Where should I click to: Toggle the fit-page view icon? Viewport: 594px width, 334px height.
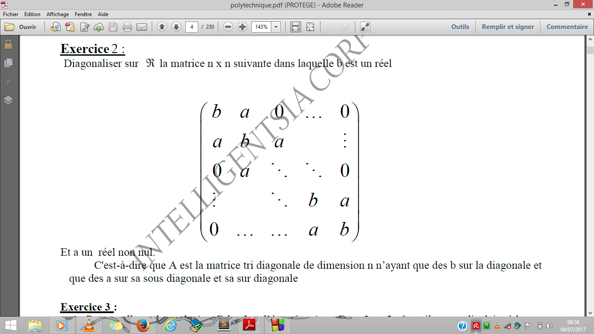[x=309, y=27]
